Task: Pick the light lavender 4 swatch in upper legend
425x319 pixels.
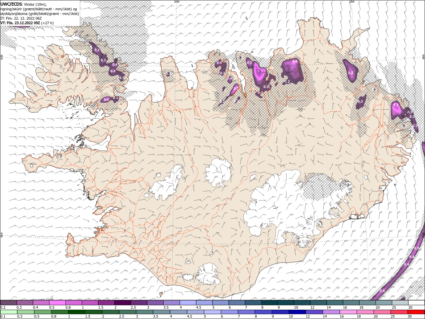Action: [x=188, y=303]
